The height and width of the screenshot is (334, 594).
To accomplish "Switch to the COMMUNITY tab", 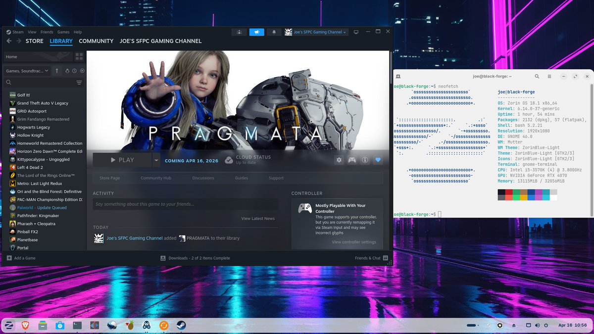I will pos(96,41).
